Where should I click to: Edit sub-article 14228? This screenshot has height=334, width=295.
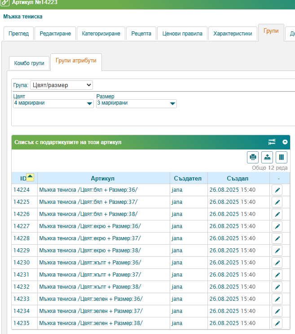click(277, 238)
